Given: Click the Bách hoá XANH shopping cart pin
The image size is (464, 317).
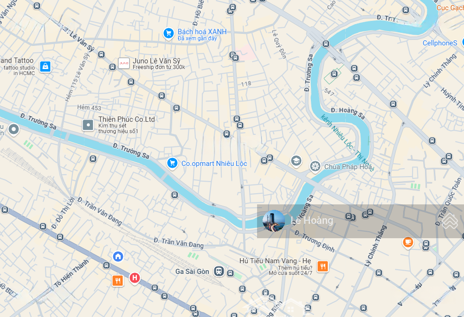Looking at the screenshot, I should (168, 33).
